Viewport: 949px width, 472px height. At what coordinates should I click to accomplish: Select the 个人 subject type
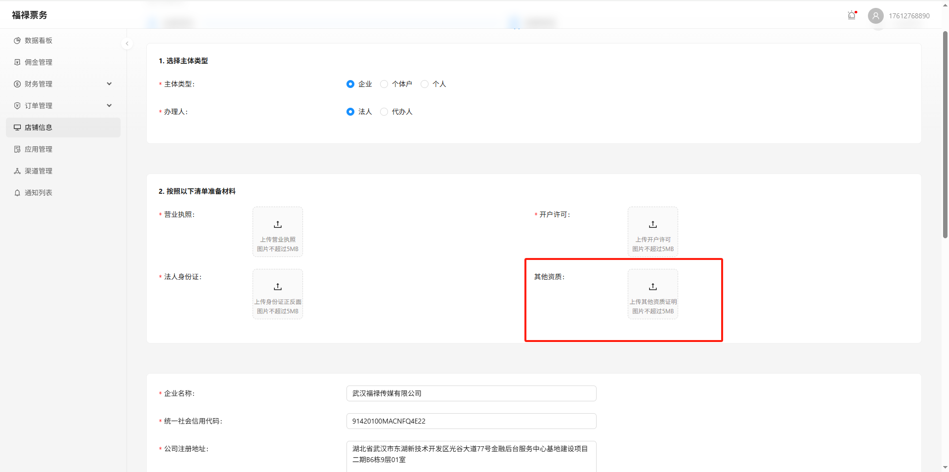(425, 84)
